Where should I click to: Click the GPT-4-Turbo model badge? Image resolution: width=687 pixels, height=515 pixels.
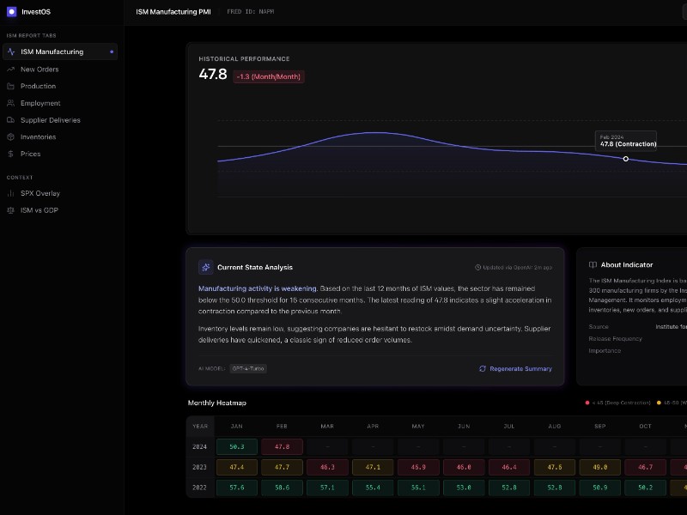point(248,368)
